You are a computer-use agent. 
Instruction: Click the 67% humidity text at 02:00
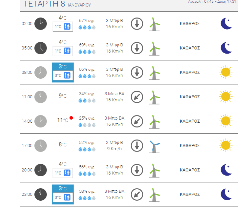(x=87, y=20)
